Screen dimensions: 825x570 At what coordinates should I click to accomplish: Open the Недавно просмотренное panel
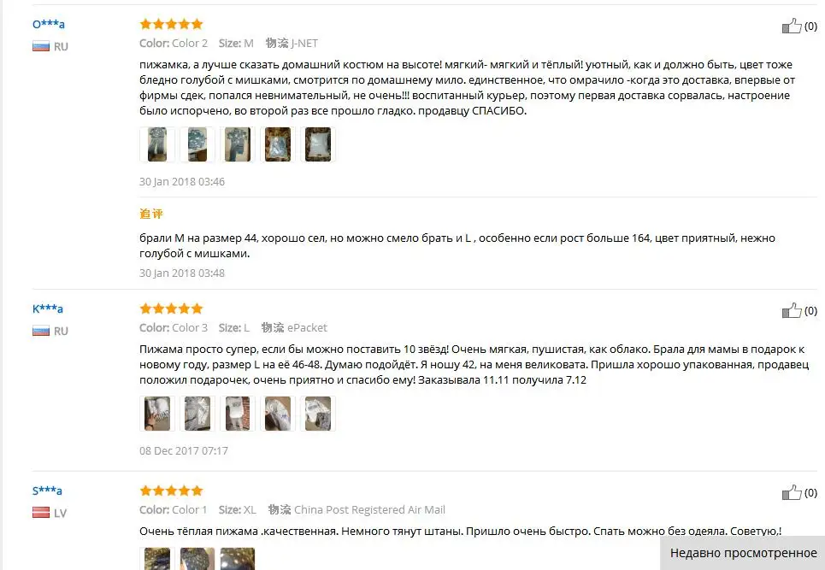tap(743, 553)
